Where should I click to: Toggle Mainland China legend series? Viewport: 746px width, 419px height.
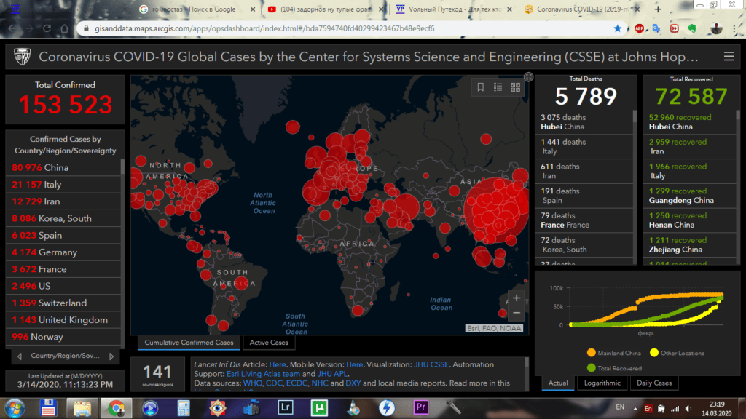(x=613, y=353)
